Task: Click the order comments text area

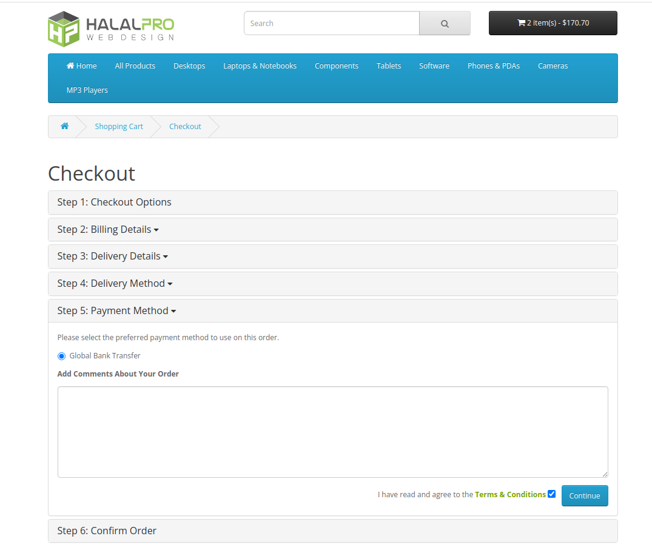Action: (332, 432)
